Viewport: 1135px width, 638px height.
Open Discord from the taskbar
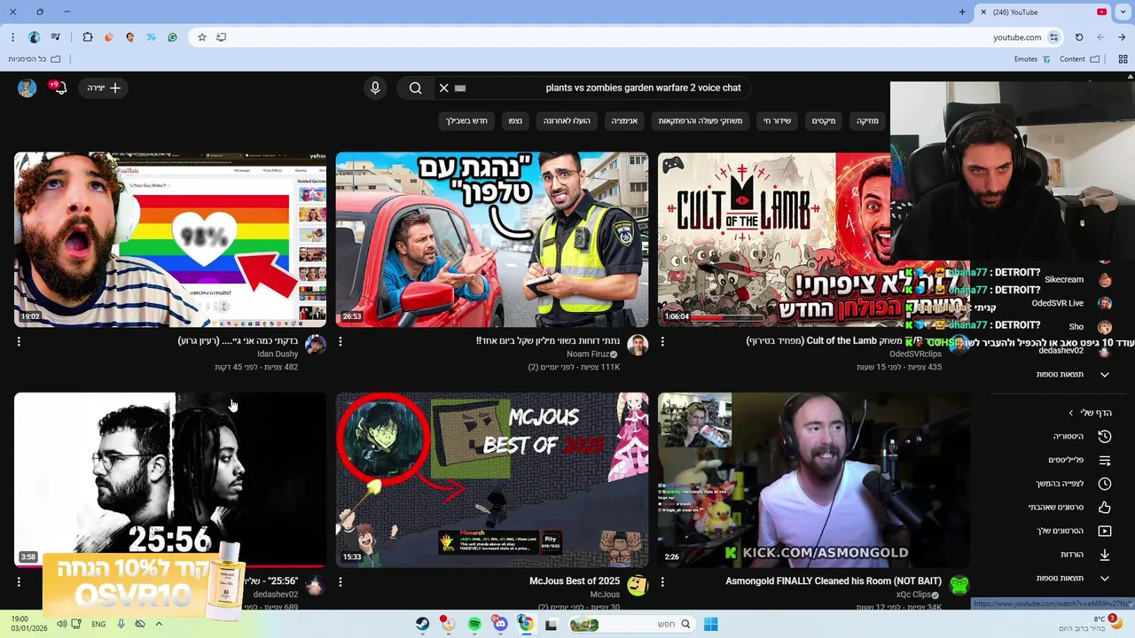click(500, 624)
